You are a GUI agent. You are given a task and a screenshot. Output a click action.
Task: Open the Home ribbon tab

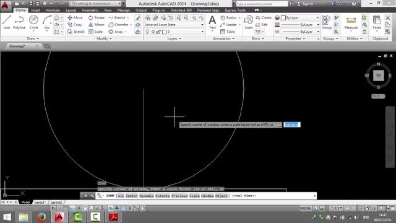[x=20, y=10]
